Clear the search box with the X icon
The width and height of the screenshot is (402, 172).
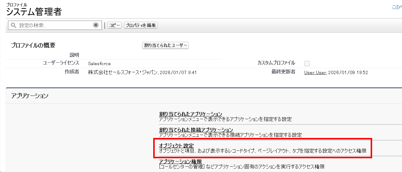click(95, 25)
